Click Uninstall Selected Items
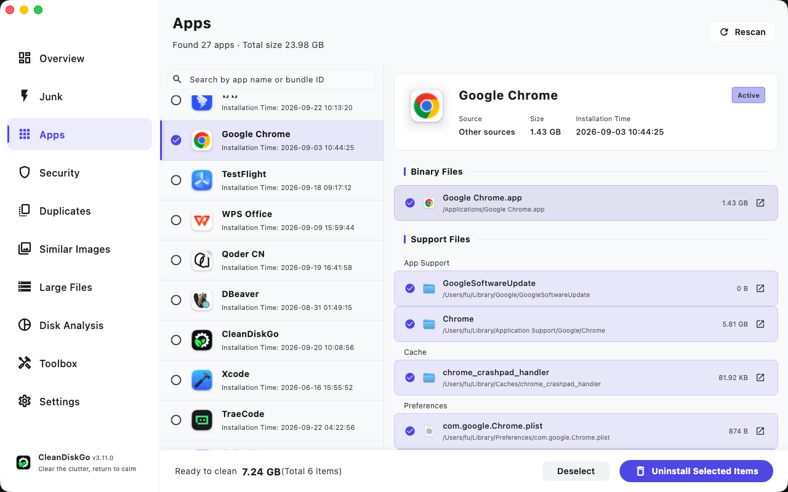The height and width of the screenshot is (492, 788). pyautogui.click(x=696, y=471)
